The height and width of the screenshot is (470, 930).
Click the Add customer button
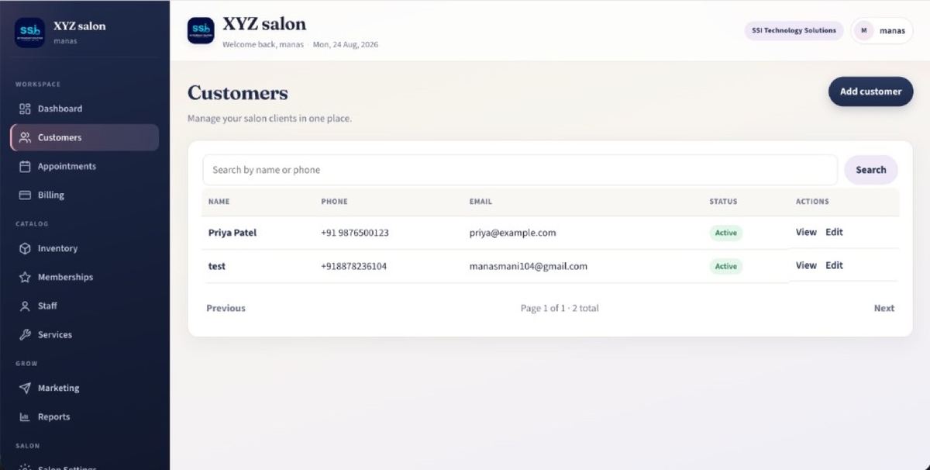(x=870, y=92)
